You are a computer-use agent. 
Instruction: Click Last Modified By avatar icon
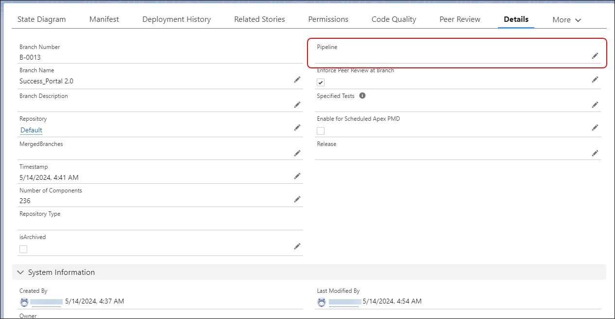coord(322,302)
